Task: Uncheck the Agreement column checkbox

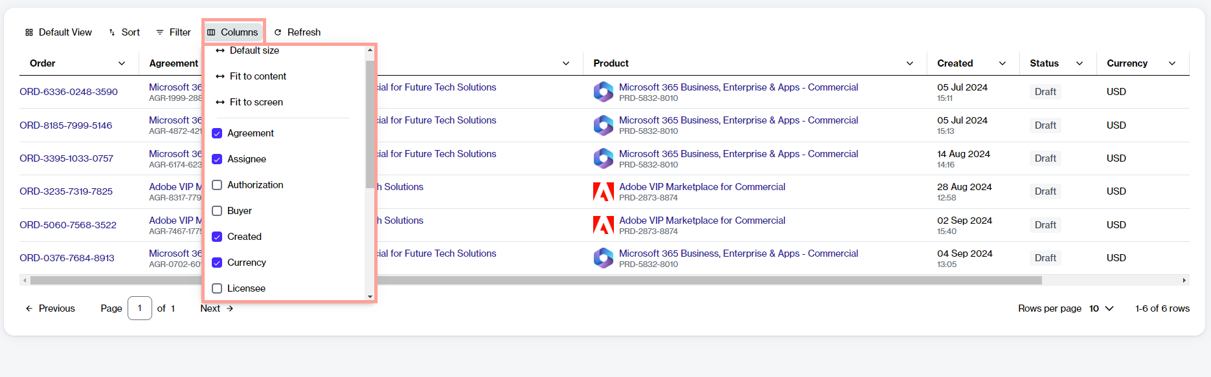Action: pyautogui.click(x=217, y=133)
